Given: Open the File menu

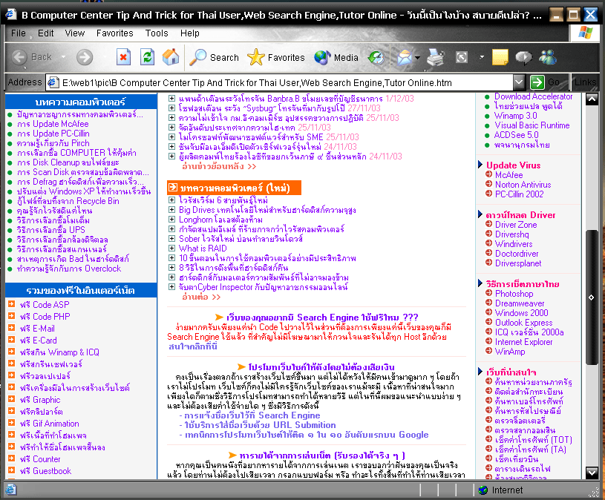Looking at the screenshot, I should [18, 33].
